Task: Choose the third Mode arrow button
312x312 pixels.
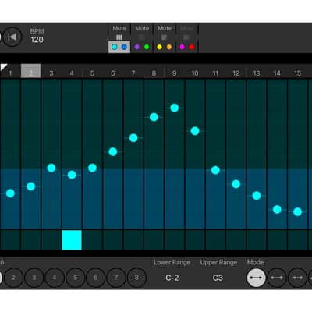Action: pos(297,278)
